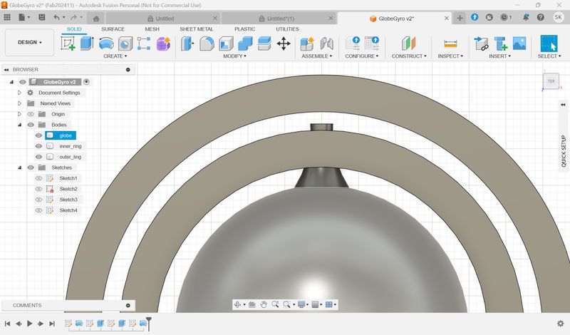
Task: Select the Shell tool
Action: [226, 43]
